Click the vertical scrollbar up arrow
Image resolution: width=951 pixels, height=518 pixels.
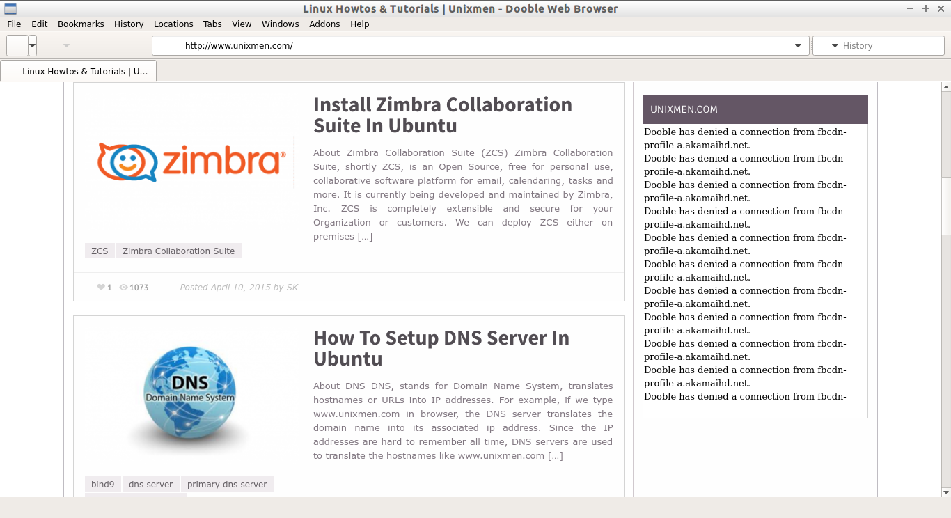point(946,87)
